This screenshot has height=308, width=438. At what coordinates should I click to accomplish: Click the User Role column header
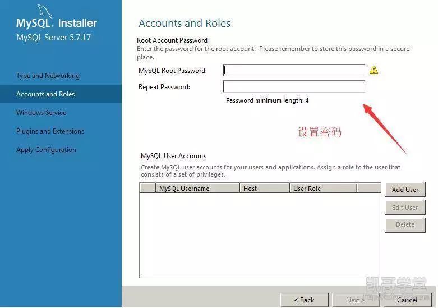click(x=323, y=189)
